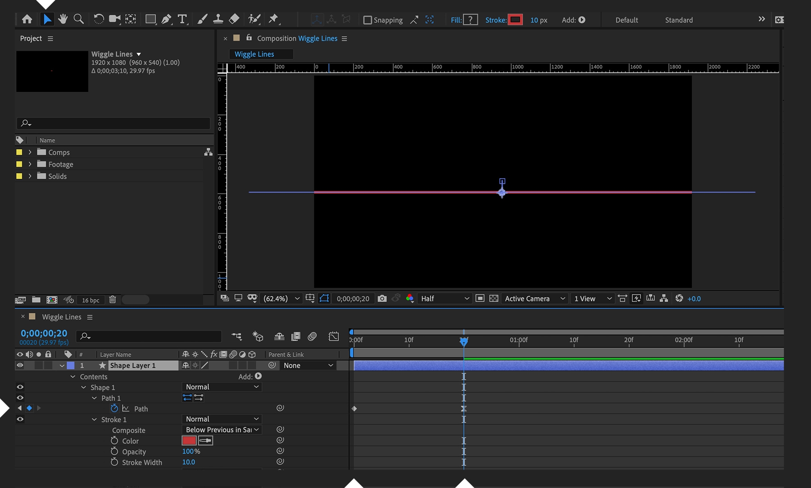Switch to the Standard workspace

pos(679,20)
